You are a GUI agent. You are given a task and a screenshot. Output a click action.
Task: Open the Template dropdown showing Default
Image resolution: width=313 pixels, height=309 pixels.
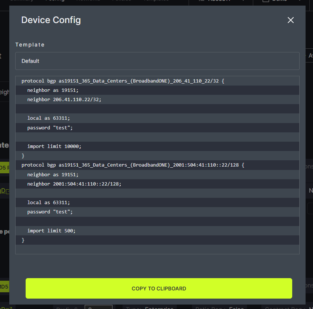pyautogui.click(x=157, y=61)
